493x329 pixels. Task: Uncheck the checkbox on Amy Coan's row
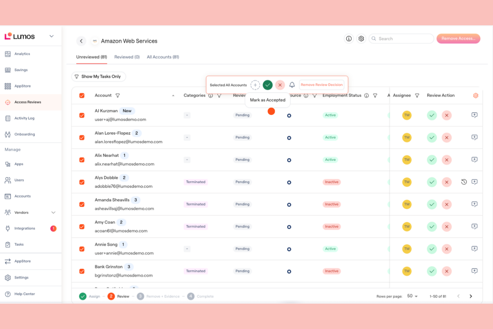click(x=82, y=226)
